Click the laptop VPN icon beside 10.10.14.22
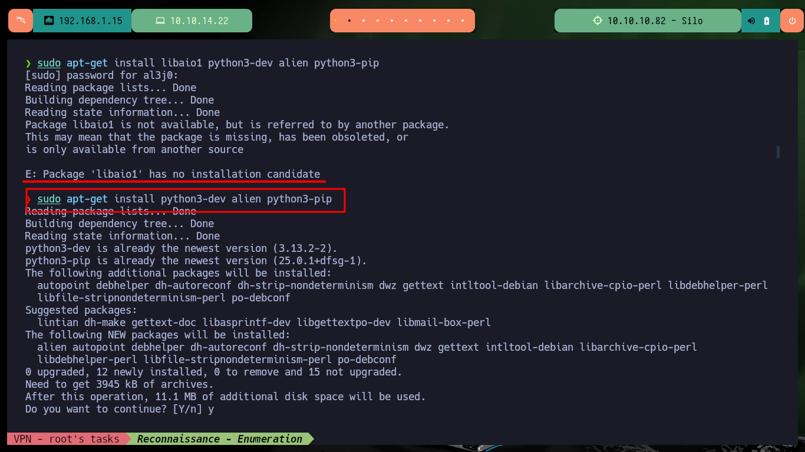 pyautogui.click(x=160, y=21)
